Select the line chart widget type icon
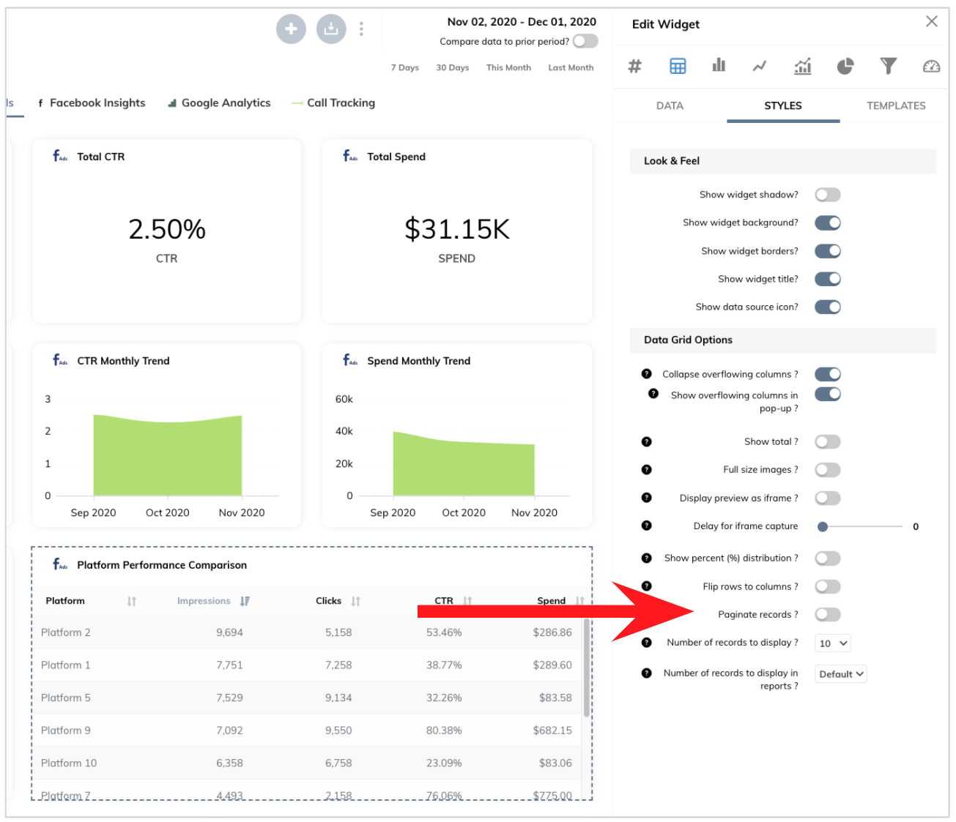Viewport: 956px width, 822px height. coord(760,67)
